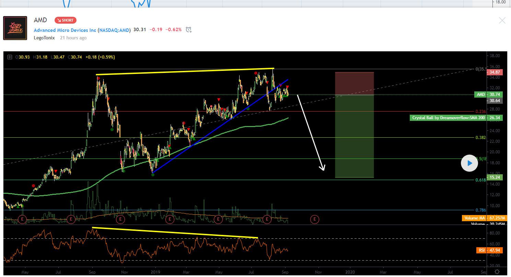Select the RSI 47.94 price label

(x=490, y=250)
